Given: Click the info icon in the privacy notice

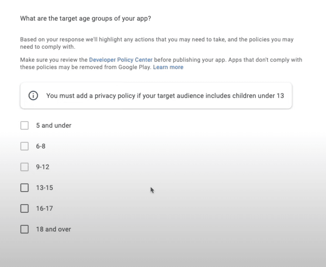Looking at the screenshot, I should [33, 96].
